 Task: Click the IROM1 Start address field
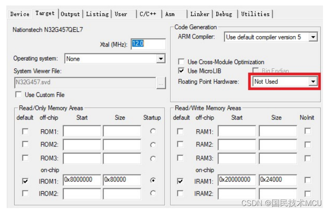point(82,180)
